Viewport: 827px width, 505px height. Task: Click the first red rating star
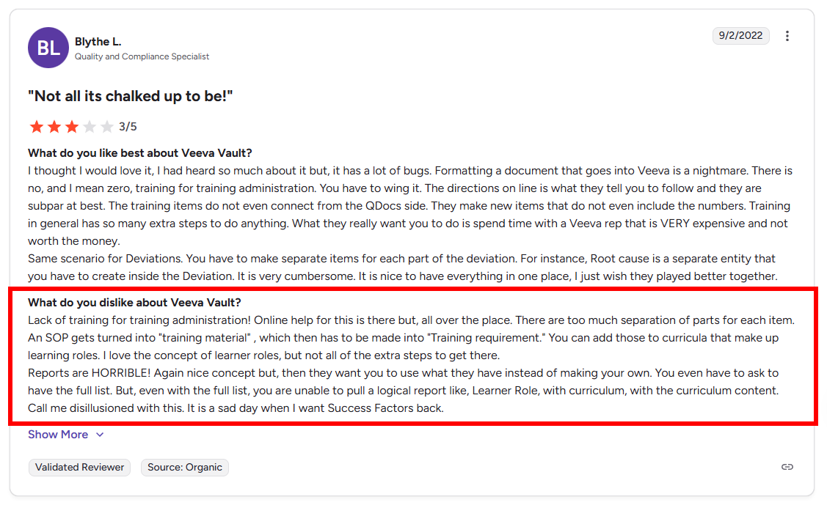click(37, 127)
